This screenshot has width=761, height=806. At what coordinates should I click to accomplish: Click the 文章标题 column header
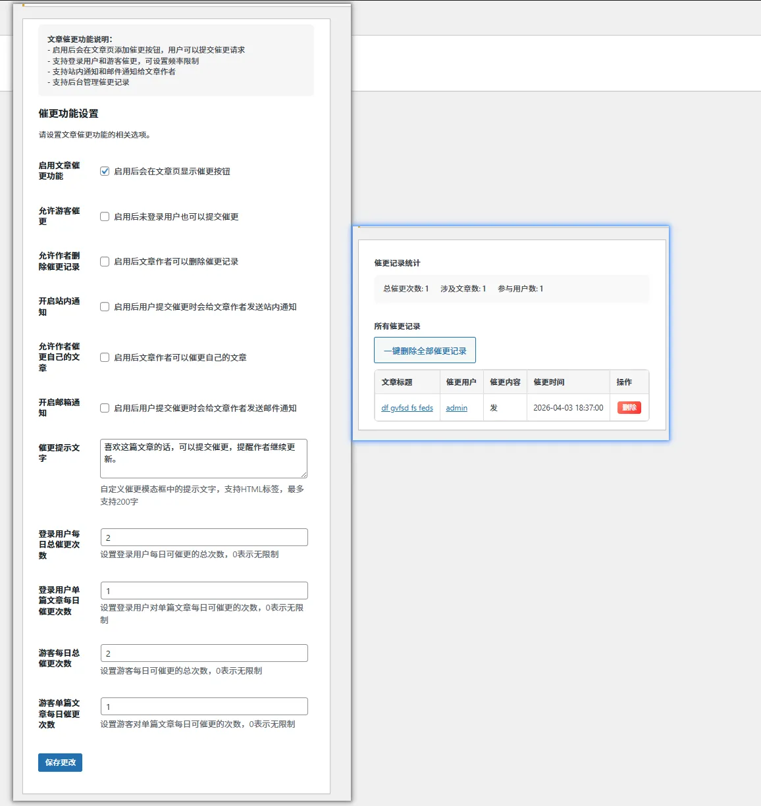pyautogui.click(x=398, y=382)
